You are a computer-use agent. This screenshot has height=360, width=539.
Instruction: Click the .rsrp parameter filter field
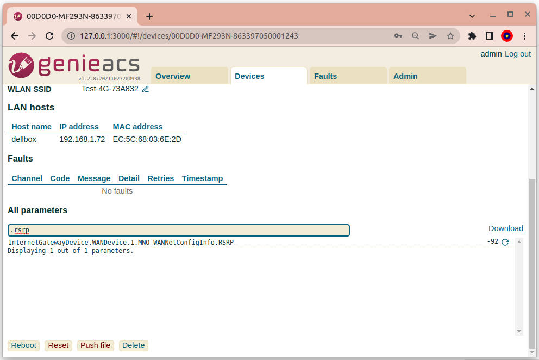click(x=178, y=230)
